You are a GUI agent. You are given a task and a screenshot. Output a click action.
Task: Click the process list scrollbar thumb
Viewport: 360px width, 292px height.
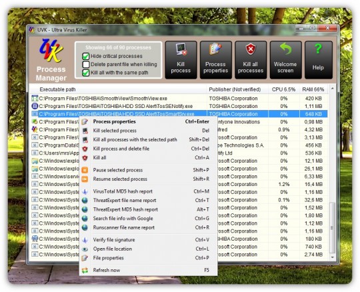[332, 227]
